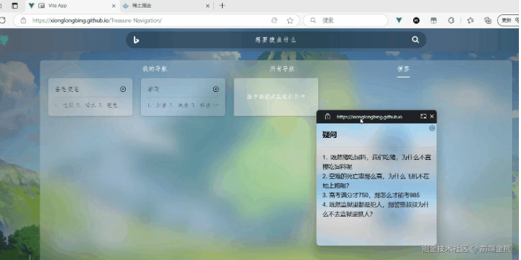Click the lock icon in popup window title bar
Screen dimensions: 521x260
click(x=327, y=117)
